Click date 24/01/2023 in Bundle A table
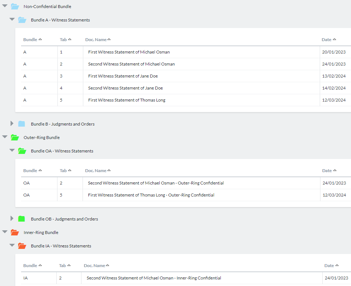Viewport: 351px width, 286px height. (334, 64)
